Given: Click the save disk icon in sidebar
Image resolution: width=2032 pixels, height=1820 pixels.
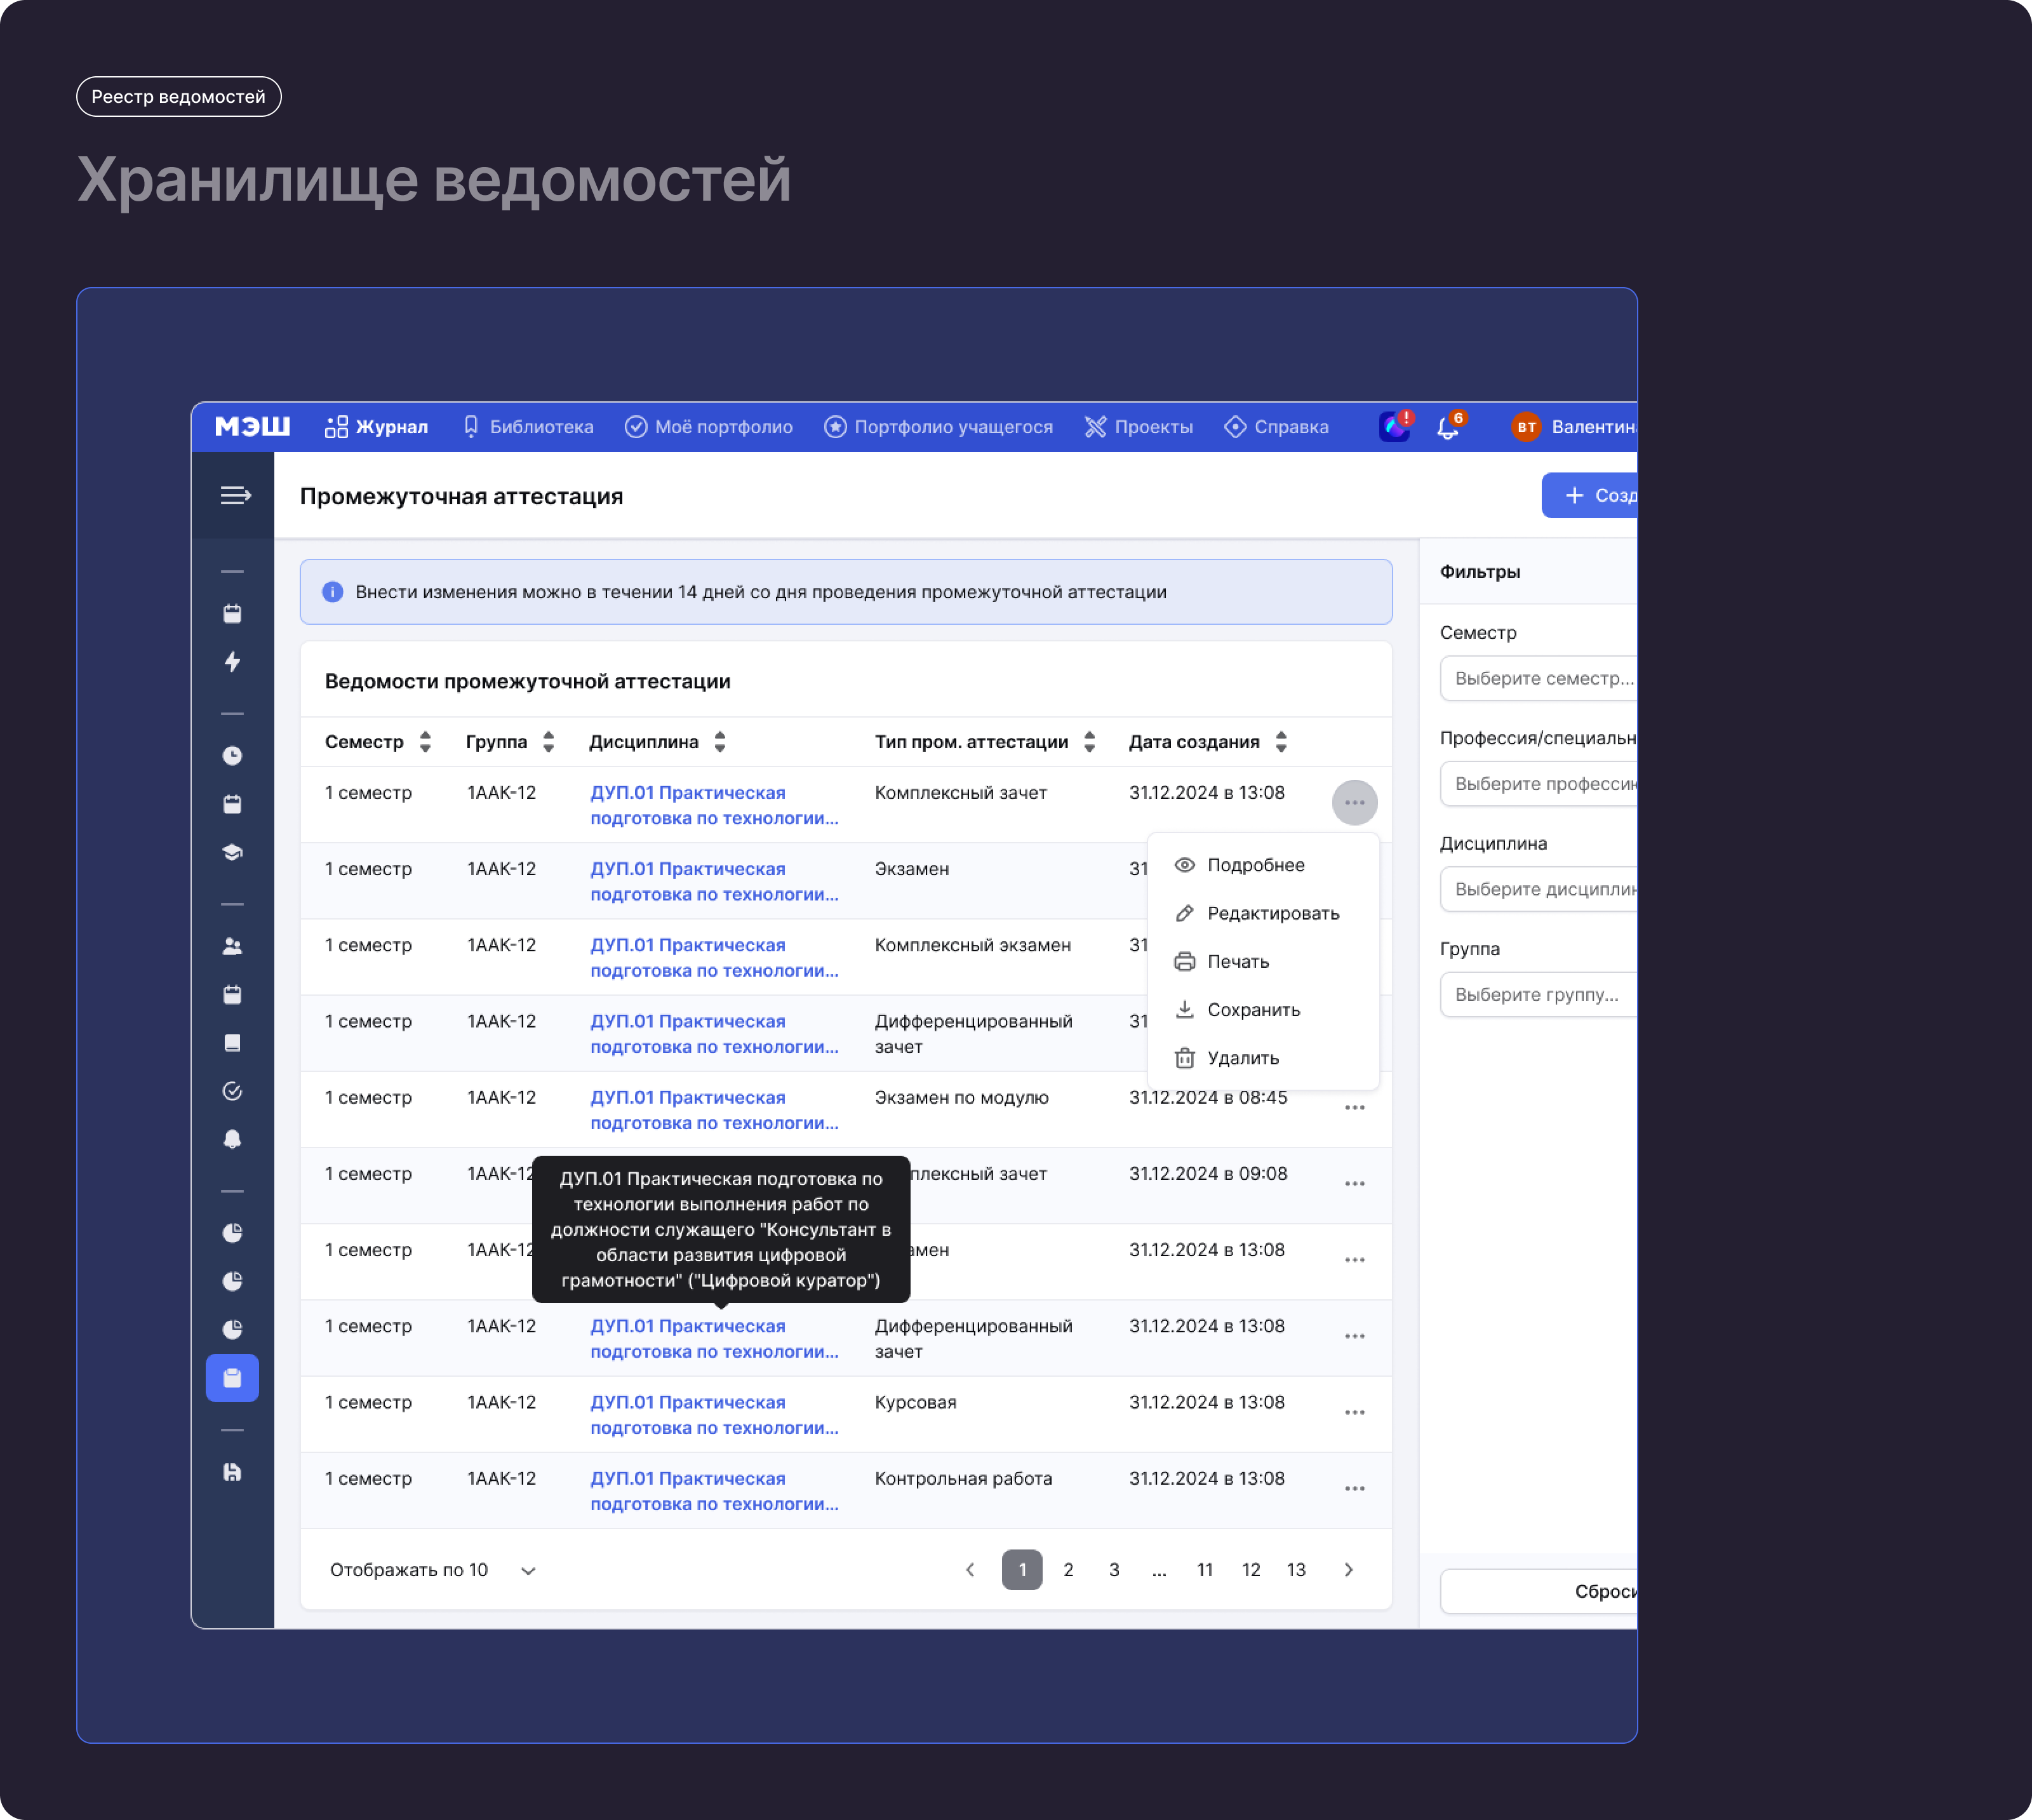Looking at the screenshot, I should [x=232, y=1472].
